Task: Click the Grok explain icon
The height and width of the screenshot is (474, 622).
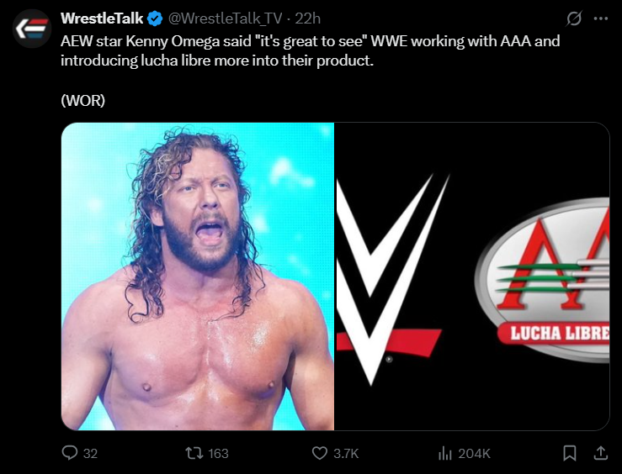Action: click(x=575, y=18)
